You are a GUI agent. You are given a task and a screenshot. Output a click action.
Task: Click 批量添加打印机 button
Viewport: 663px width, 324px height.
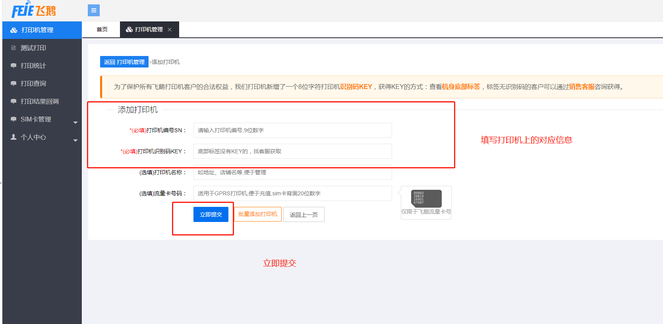coord(258,214)
